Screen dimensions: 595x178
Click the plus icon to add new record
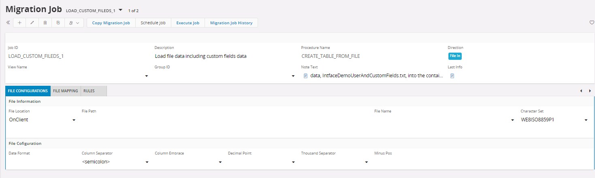[19, 23]
